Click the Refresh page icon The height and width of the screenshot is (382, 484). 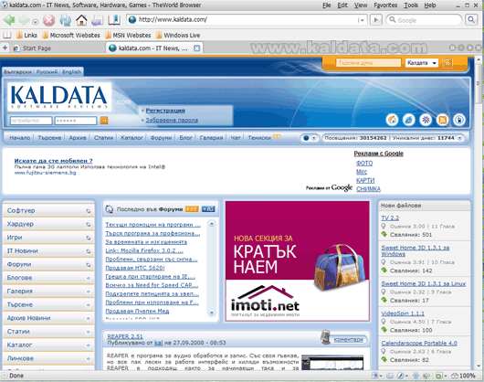(65, 20)
